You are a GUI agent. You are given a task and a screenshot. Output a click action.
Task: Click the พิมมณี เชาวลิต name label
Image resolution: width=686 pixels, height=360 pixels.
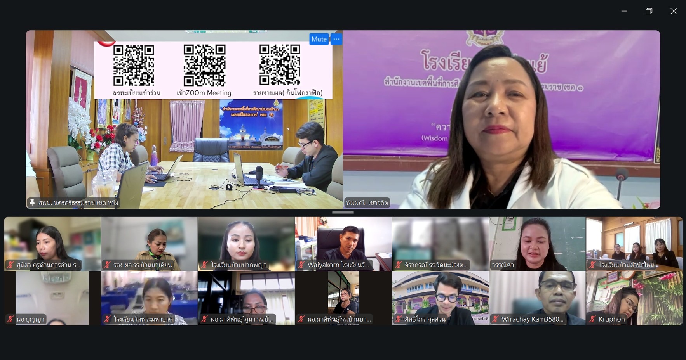tap(367, 202)
